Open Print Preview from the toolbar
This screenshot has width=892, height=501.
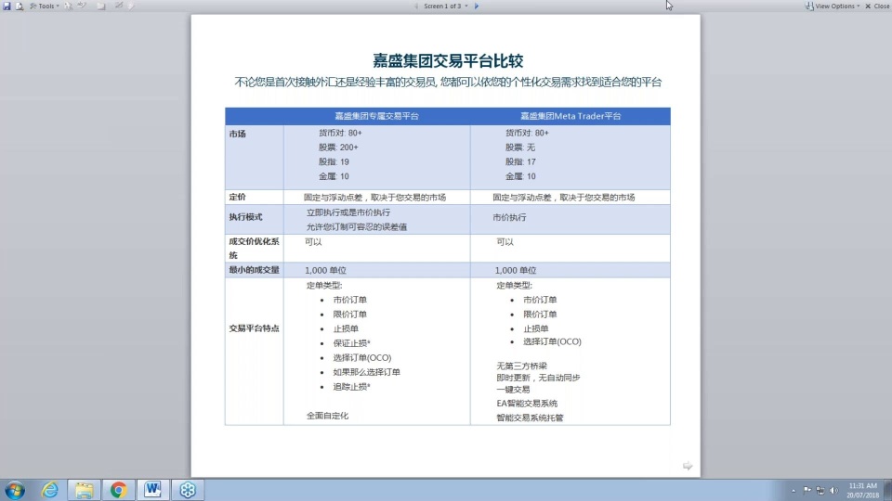coord(20,6)
